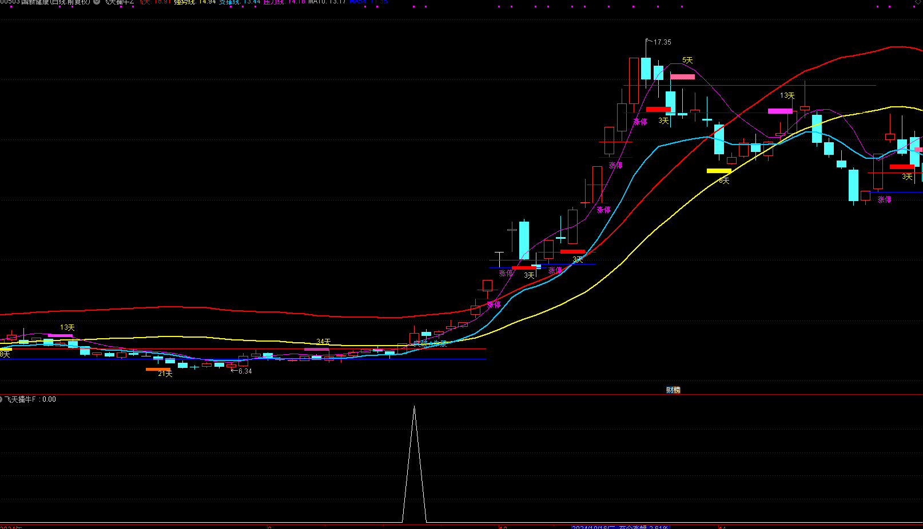This screenshot has height=529, width=923.
Task: Click the 8天 label under the yellow bar
Action: tap(724, 181)
